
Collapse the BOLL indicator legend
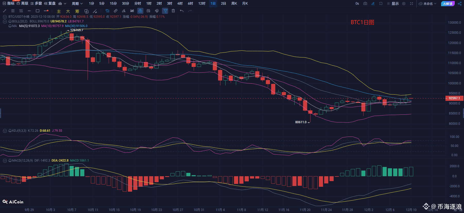[5, 21]
